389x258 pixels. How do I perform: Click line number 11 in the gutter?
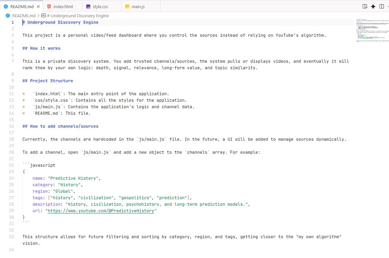[11, 94]
